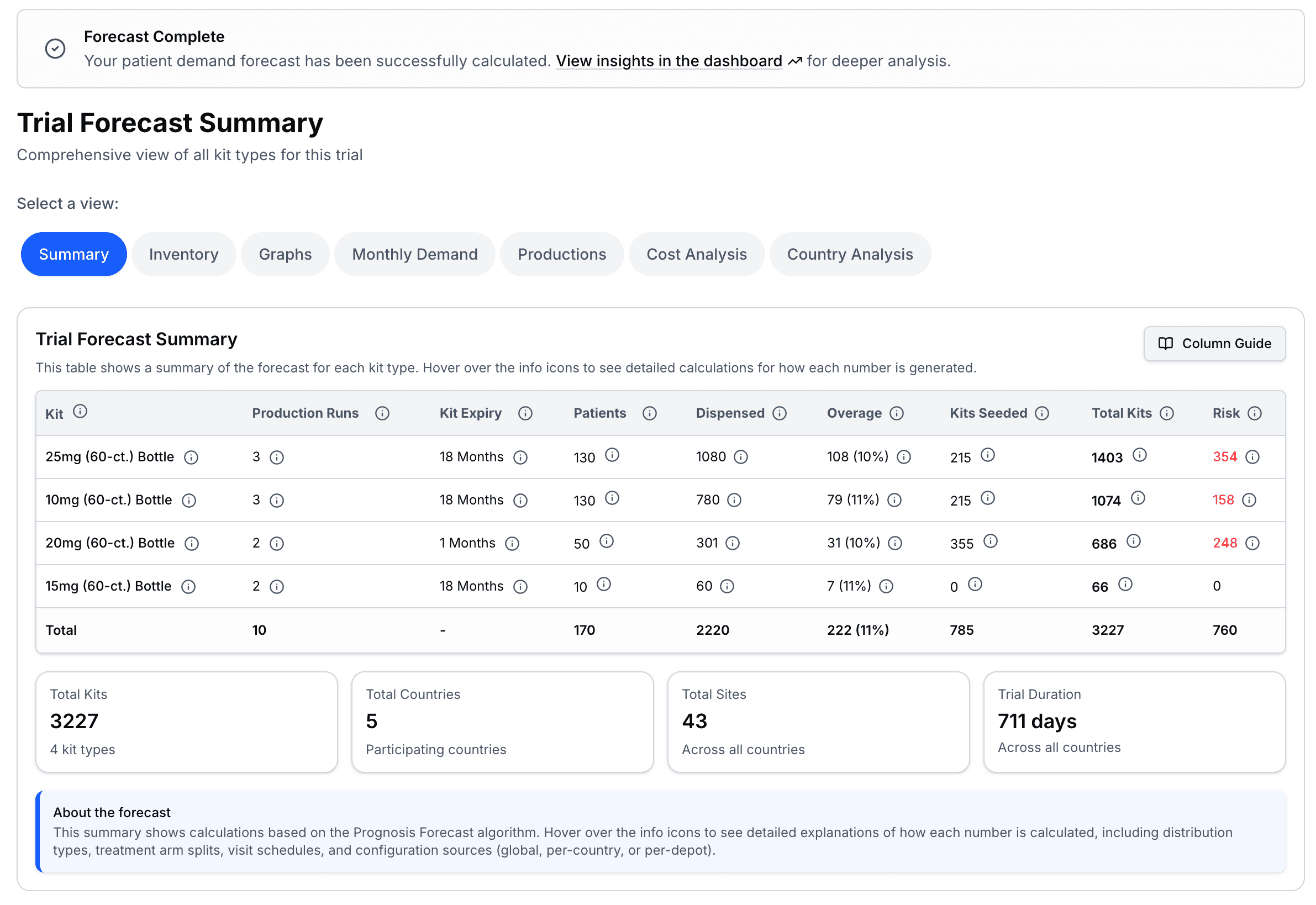Click info icon next to Kit header
This screenshot has width=1316, height=905.
coord(80,412)
